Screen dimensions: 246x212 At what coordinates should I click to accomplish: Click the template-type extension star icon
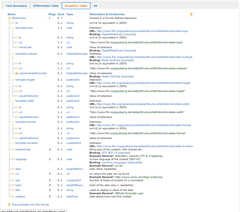[13, 28]
